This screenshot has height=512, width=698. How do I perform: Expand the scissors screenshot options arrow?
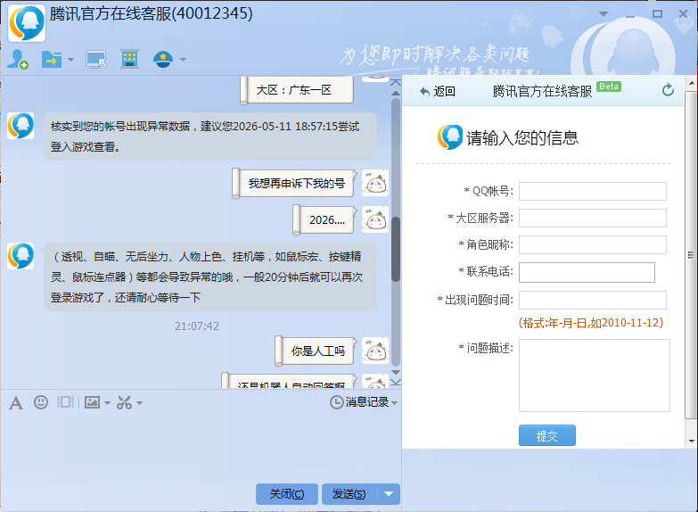pos(139,403)
